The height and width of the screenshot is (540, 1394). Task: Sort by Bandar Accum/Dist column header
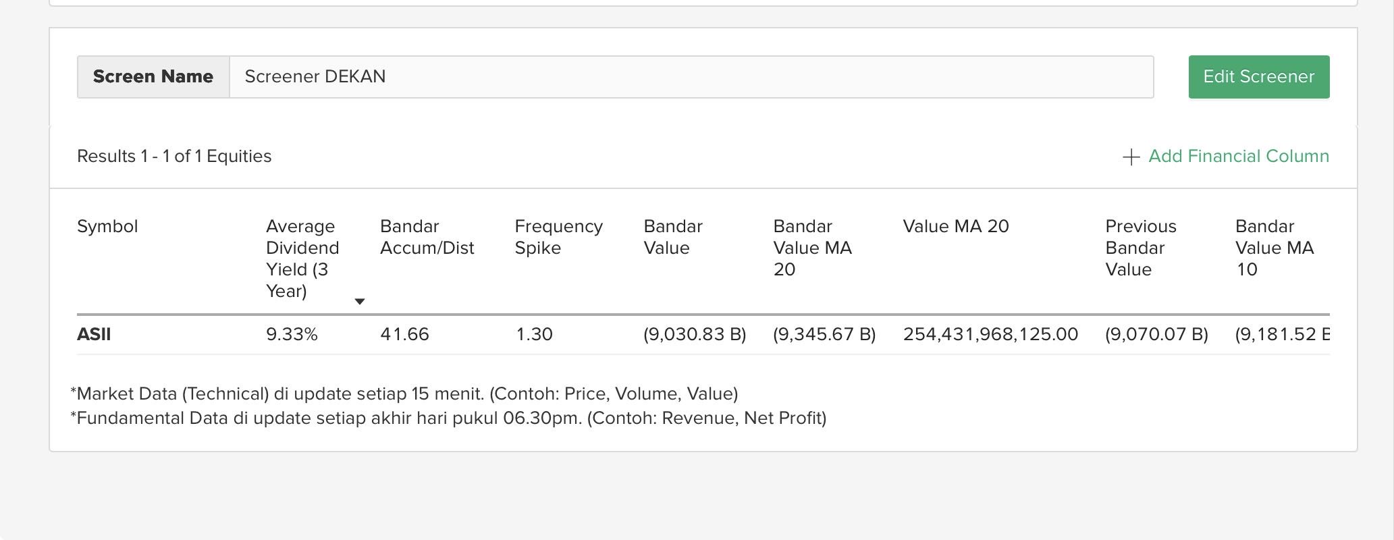(x=427, y=237)
